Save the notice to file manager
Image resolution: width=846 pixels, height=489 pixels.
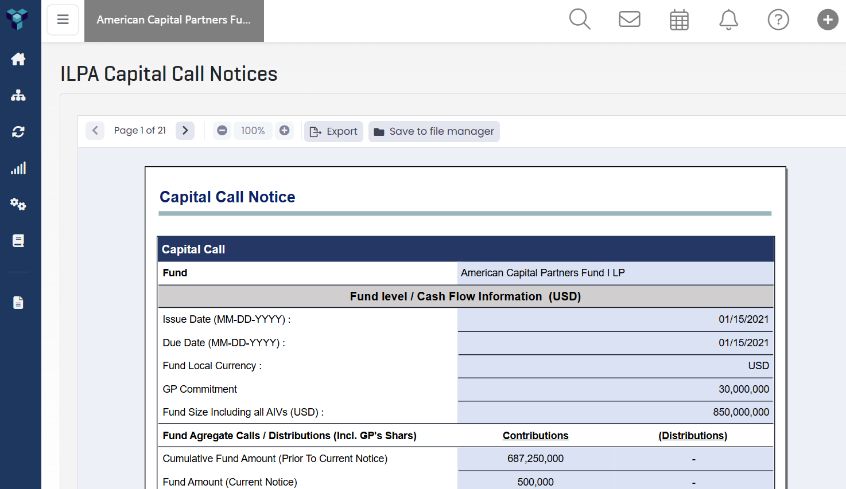point(434,131)
